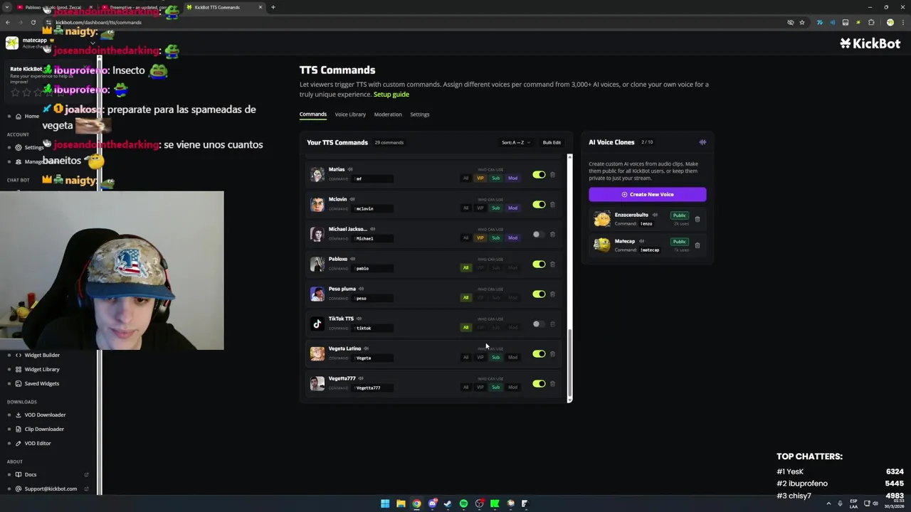The height and width of the screenshot is (512, 911).
Task: Open the Setup guide link
Action: [x=391, y=94]
